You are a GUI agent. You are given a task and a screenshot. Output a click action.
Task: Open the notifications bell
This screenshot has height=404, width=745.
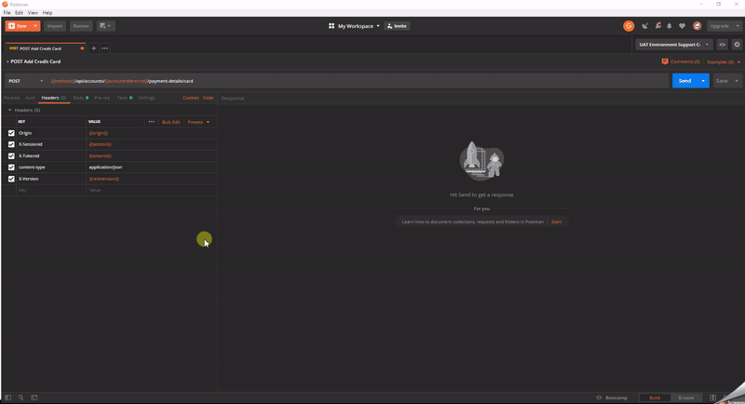click(669, 26)
